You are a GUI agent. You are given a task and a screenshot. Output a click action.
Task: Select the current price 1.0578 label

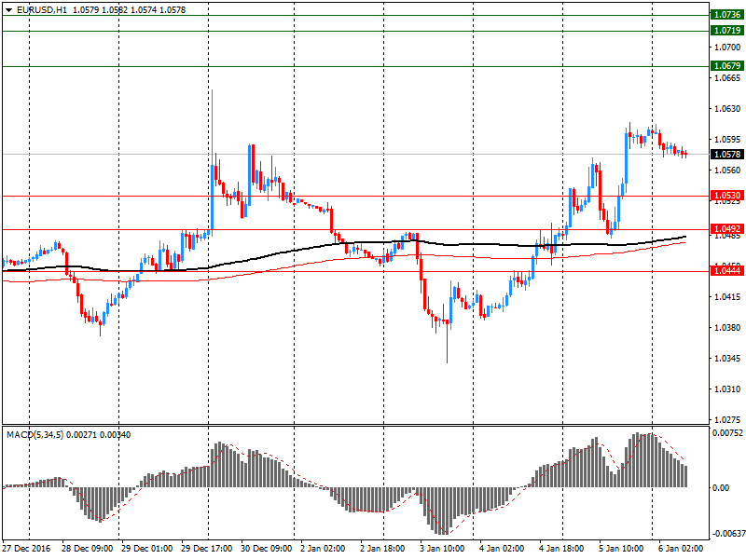coord(727,155)
